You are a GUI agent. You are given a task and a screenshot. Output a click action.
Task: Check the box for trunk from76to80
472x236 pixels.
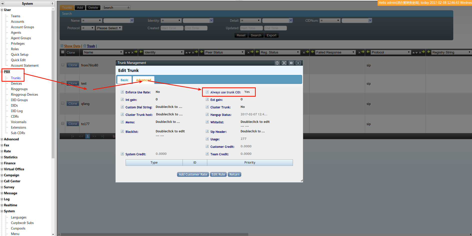[x=63, y=65]
